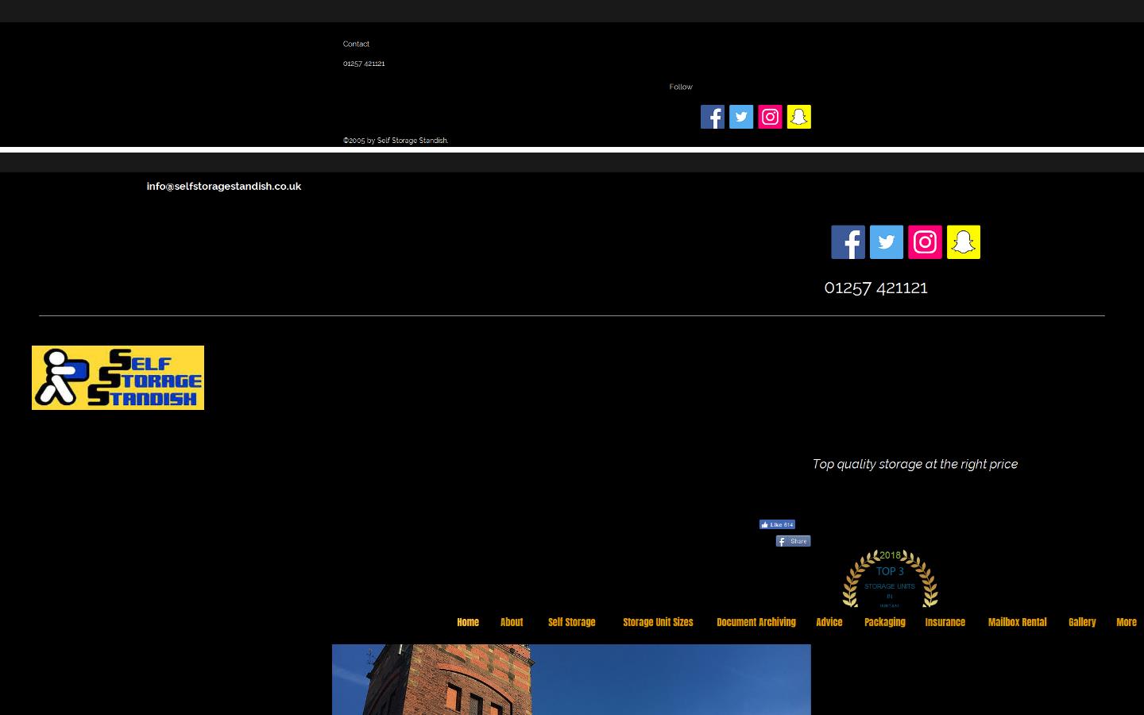1144x715 pixels.
Task: Open the Mailbox Rental page
Action: [1017, 622]
